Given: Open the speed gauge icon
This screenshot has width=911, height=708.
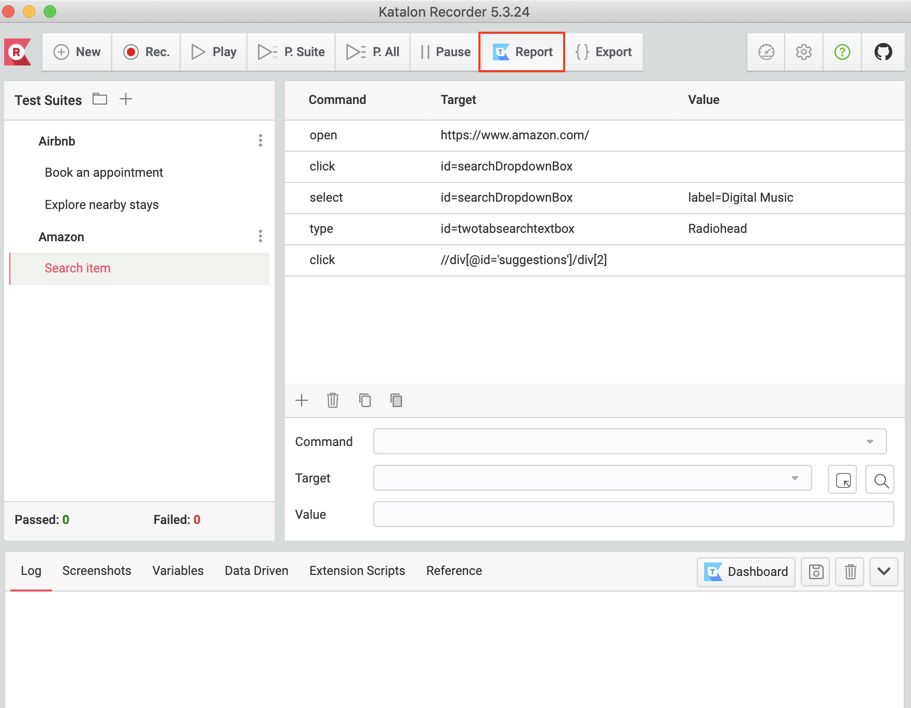Looking at the screenshot, I should click(766, 52).
